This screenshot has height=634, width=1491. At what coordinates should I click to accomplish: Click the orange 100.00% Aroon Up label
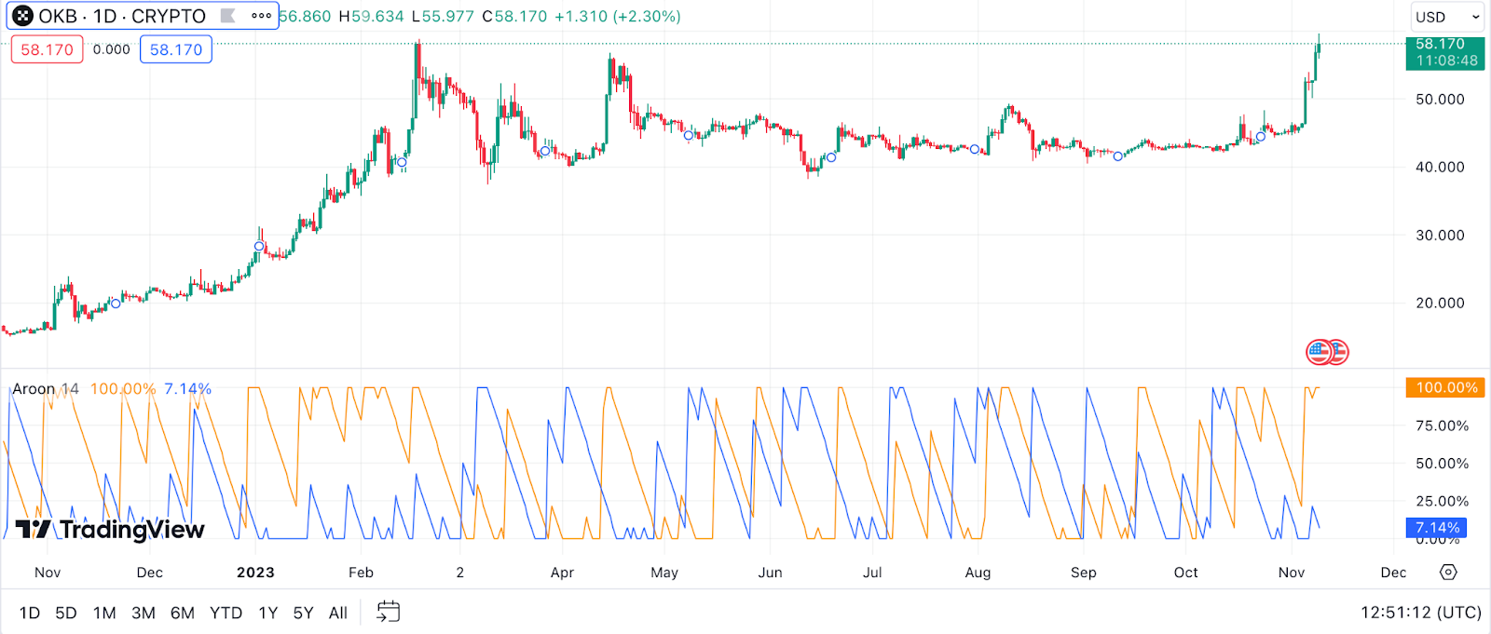[1445, 387]
